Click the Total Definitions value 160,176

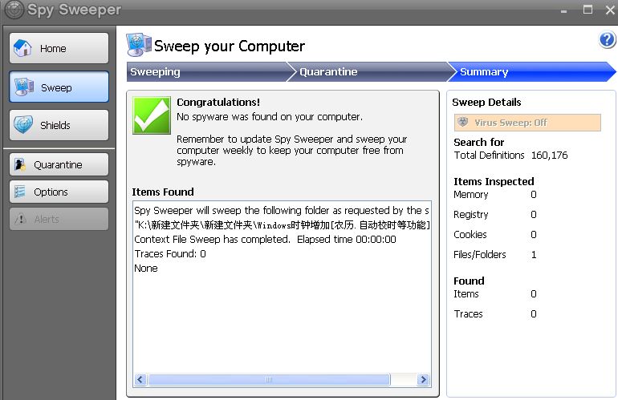click(550, 156)
